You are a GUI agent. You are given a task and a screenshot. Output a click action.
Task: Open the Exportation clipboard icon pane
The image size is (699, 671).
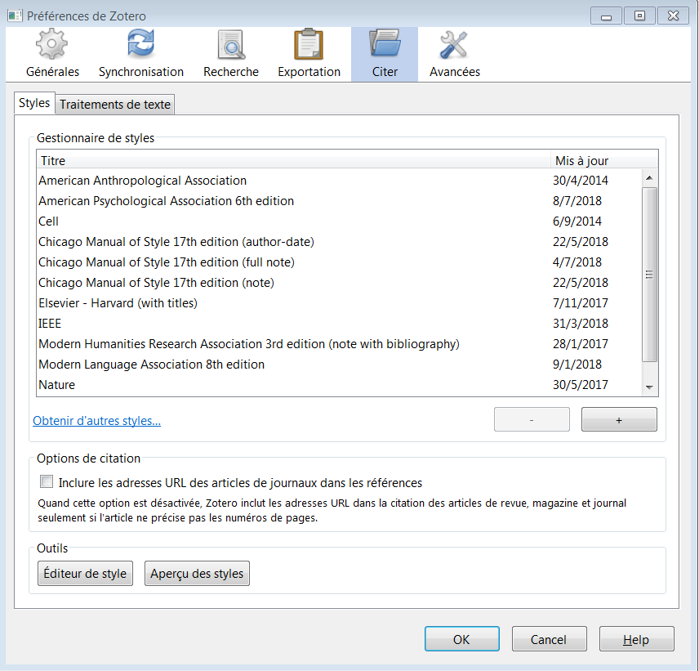tap(309, 45)
